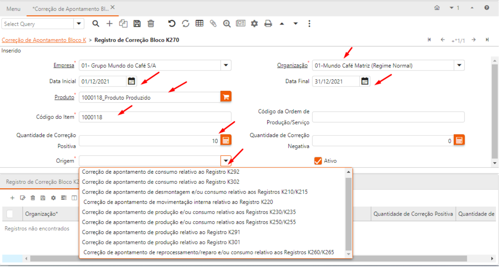The height and width of the screenshot is (268, 499).
Task: Print using the printer icon
Action: pyautogui.click(x=268, y=24)
